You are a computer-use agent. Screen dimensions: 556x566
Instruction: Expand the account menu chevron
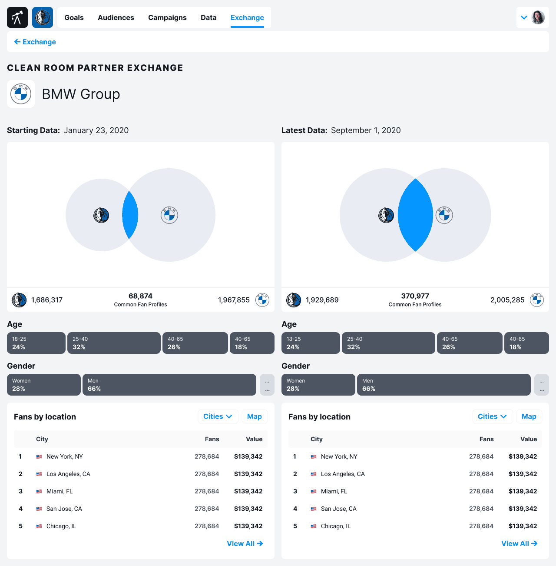524,17
